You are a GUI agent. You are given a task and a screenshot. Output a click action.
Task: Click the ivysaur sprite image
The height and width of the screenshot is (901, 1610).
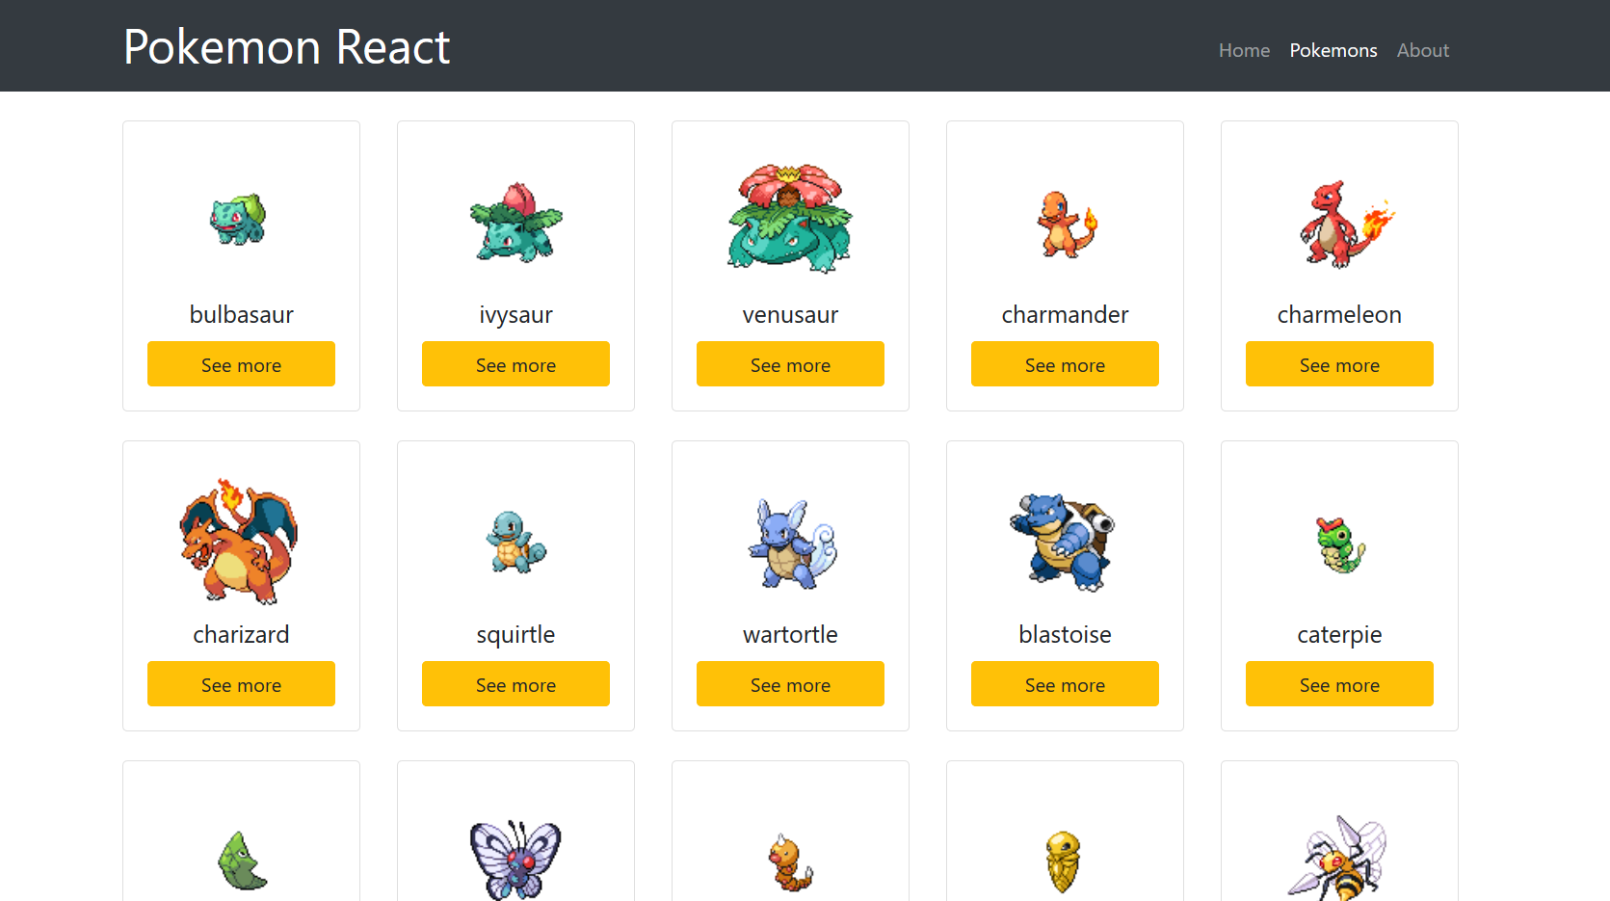(x=515, y=222)
